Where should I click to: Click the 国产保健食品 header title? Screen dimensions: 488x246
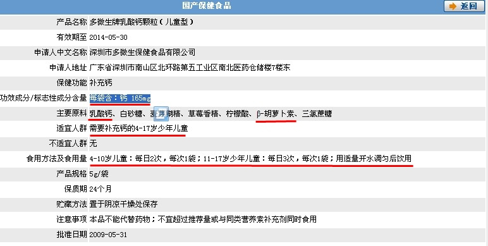[x=207, y=6]
